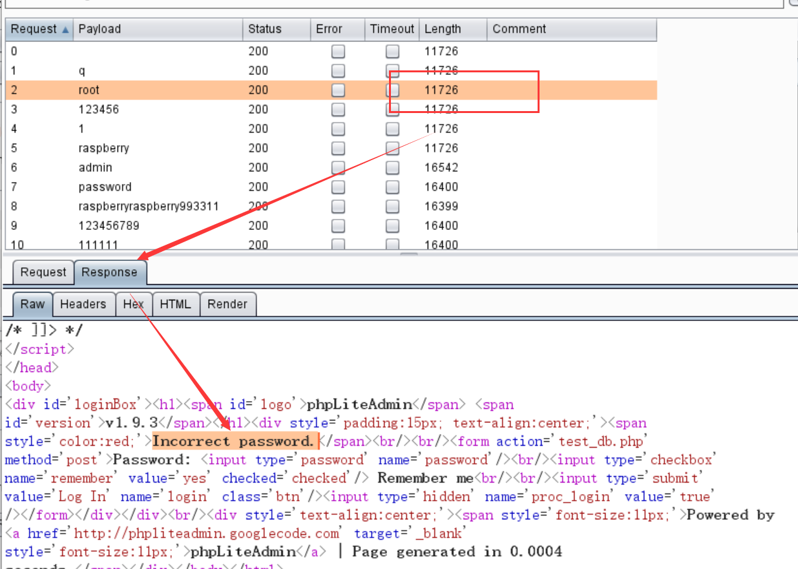The image size is (798, 569).
Task: Select payload 'raspberryraspberry993311' cell
Action: 149,207
